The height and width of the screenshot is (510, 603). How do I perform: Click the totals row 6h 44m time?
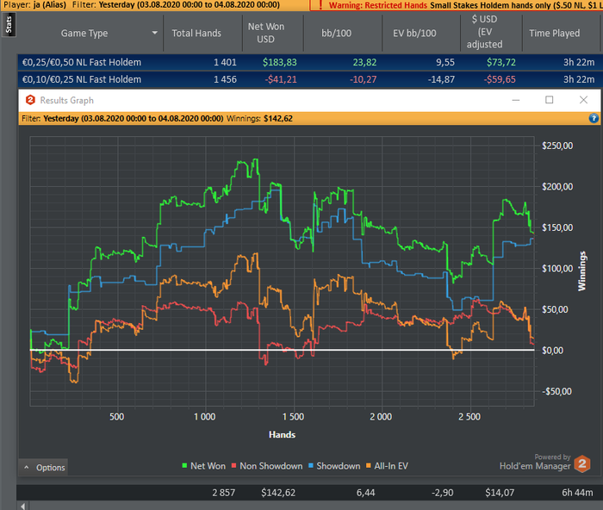pyautogui.click(x=577, y=493)
